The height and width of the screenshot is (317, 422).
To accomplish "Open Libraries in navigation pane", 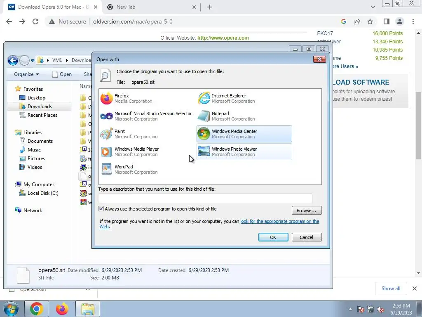I will tap(32, 132).
